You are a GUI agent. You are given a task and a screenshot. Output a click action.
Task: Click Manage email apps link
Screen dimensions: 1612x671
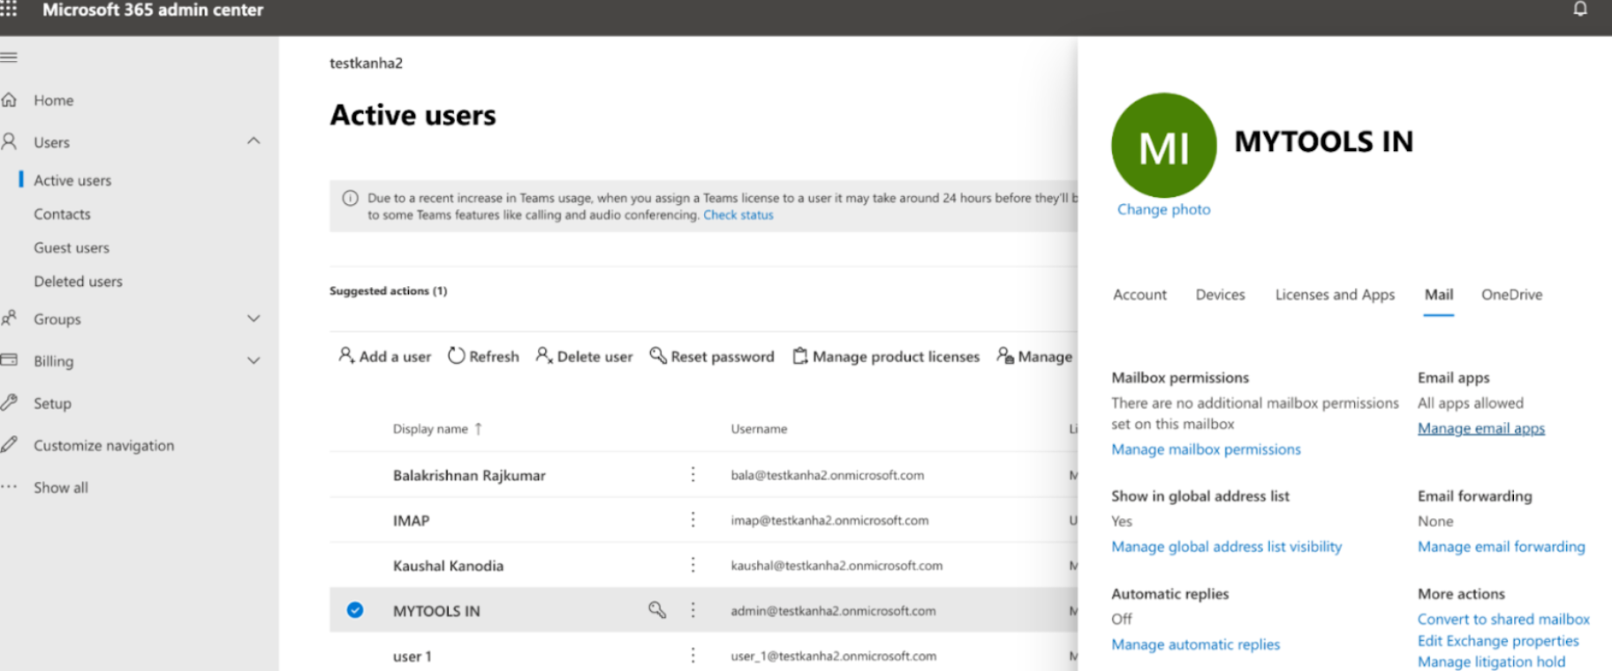click(1481, 428)
